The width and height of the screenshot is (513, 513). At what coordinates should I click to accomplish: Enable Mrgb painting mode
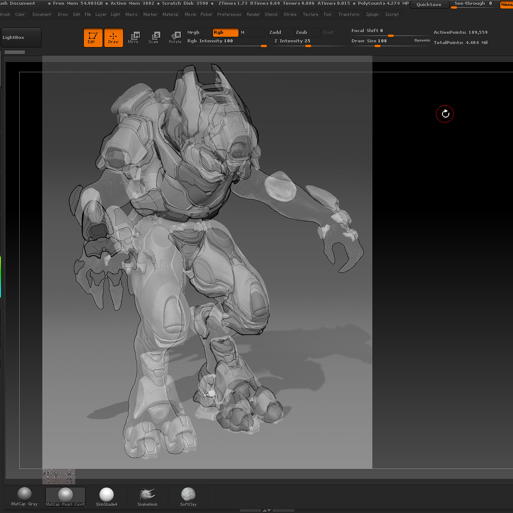[199, 32]
